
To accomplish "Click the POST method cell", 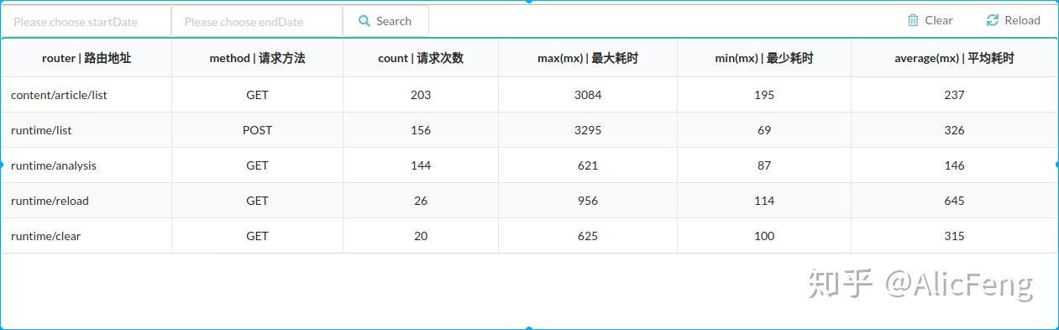I will tap(258, 130).
